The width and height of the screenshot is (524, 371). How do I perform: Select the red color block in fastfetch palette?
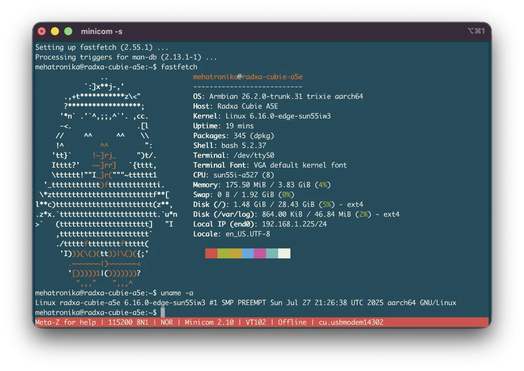211,254
